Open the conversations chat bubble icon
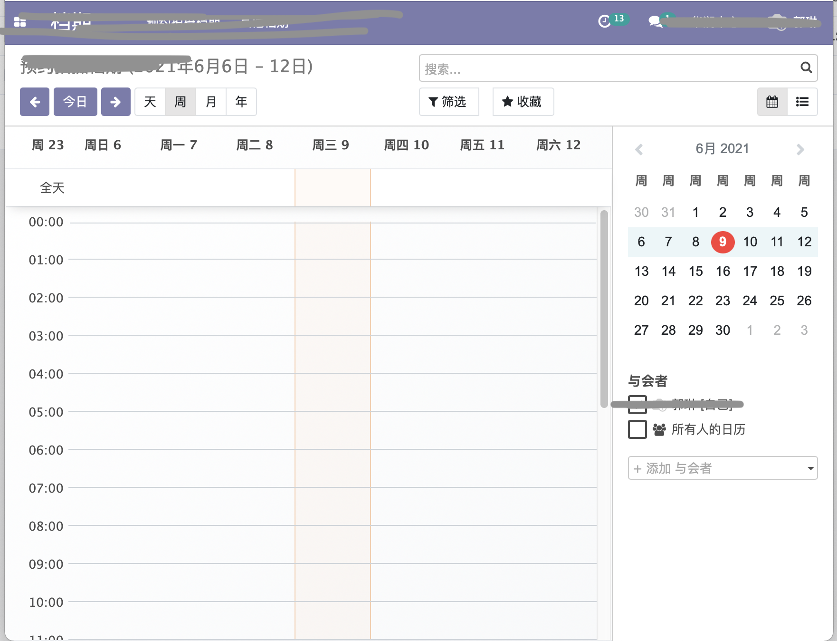837x641 pixels. click(656, 21)
